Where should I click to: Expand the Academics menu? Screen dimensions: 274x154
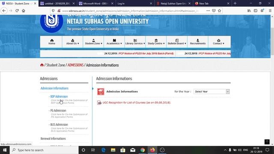tap(114, 42)
